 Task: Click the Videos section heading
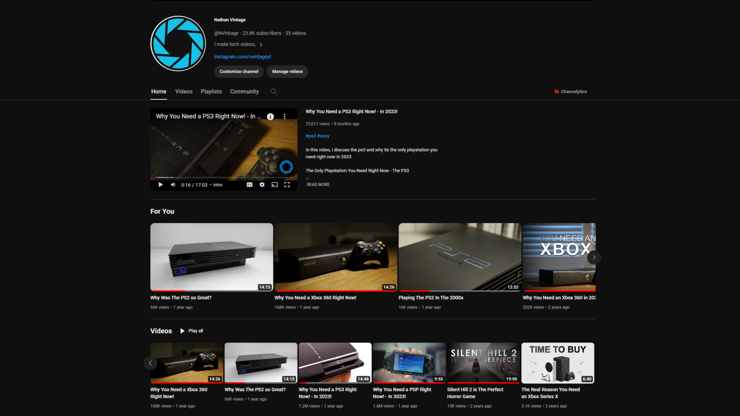161,331
